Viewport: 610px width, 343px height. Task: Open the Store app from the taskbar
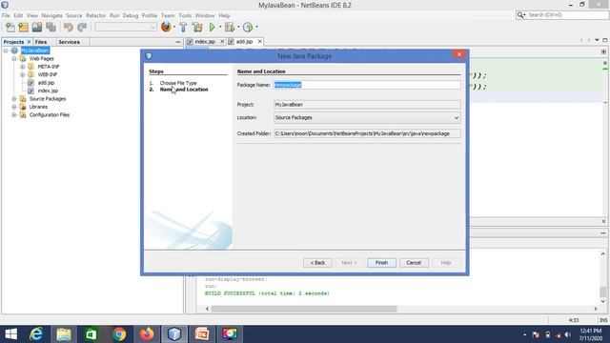click(91, 334)
